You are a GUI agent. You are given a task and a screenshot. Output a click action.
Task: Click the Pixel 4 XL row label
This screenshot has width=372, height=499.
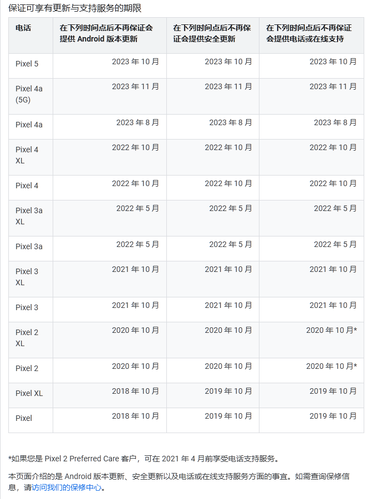pos(27,155)
